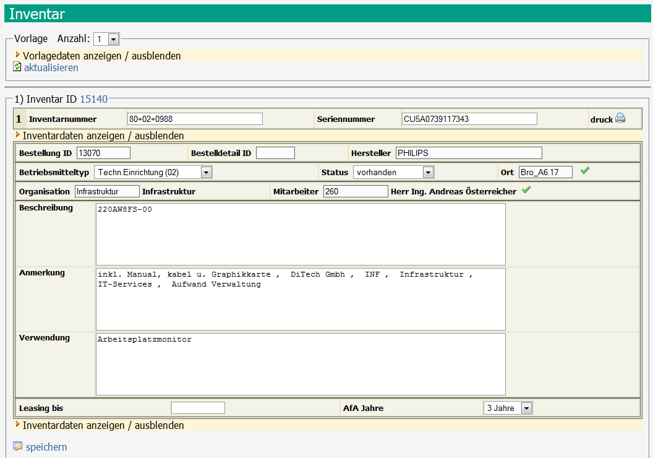Open the Anzahl dropdown
The image size is (653, 458).
pyautogui.click(x=106, y=39)
